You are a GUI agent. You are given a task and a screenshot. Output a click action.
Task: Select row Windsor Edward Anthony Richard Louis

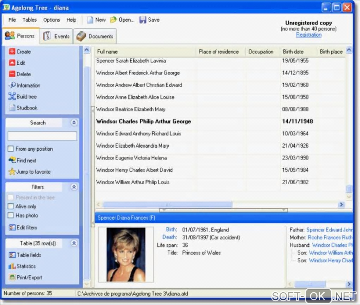click(220, 133)
